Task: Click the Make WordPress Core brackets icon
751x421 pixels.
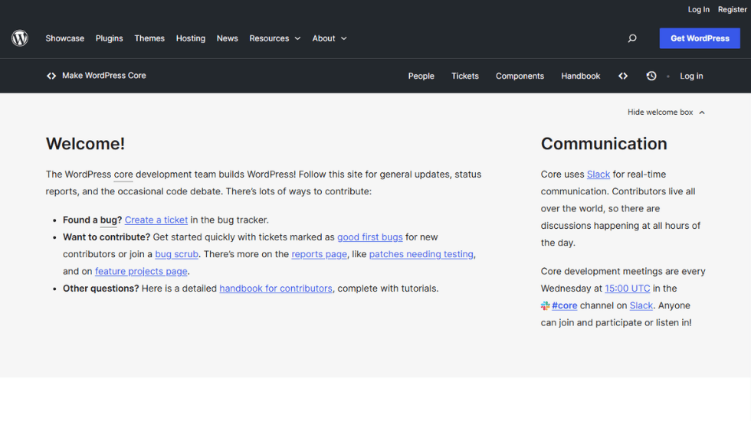Action: tap(51, 76)
